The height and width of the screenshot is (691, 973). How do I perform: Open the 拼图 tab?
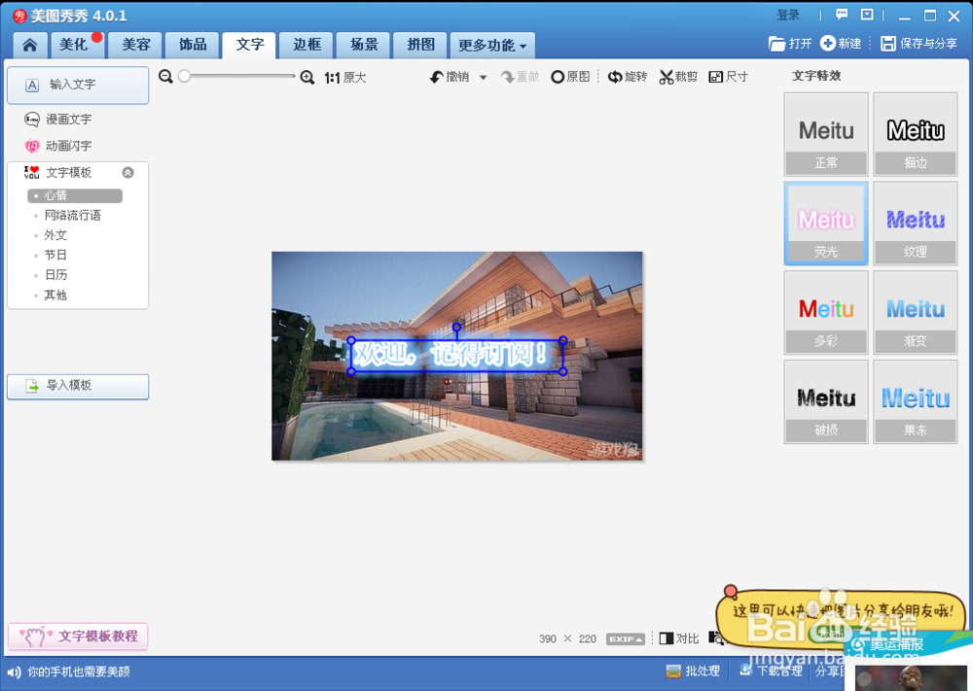click(420, 46)
